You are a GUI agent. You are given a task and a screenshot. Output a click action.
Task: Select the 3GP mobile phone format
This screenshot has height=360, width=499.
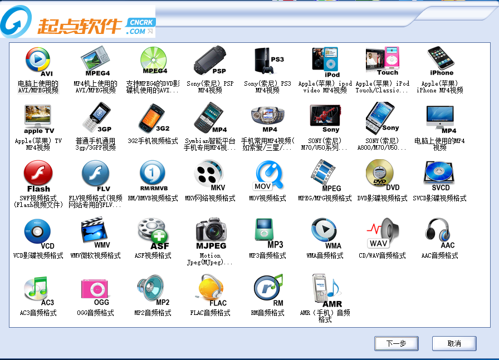pyautogui.click(x=95, y=118)
